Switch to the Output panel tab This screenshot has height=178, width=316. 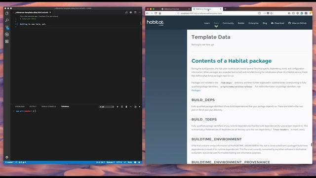click(x=33, y=107)
